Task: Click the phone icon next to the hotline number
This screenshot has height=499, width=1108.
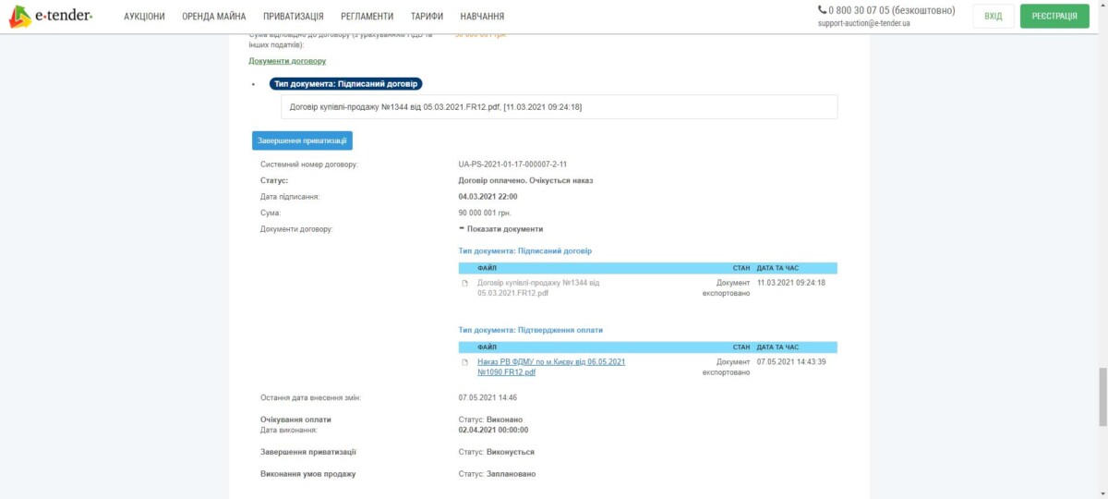Action: click(x=822, y=10)
